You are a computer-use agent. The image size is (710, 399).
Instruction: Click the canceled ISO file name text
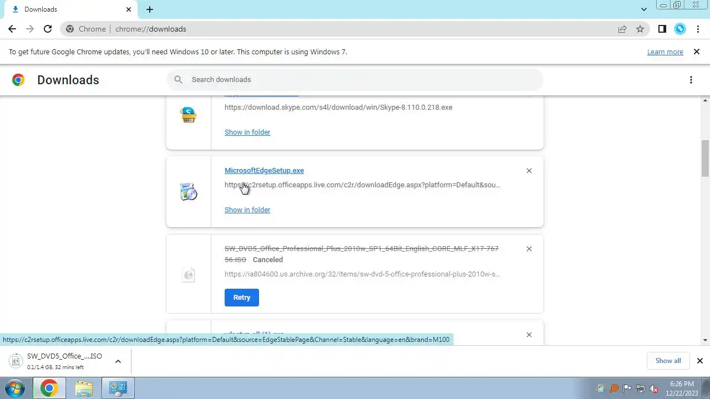(361, 254)
